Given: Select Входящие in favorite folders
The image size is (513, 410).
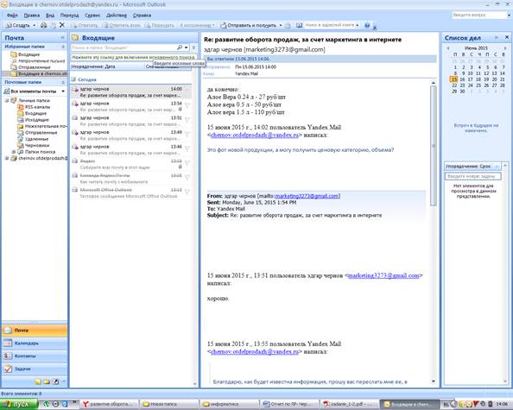Looking at the screenshot, I should [28, 54].
